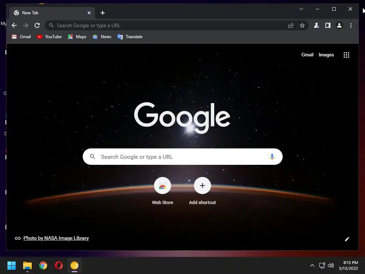The image size is (365, 274).
Task: Open the profile avatar menu
Action: 339,25
